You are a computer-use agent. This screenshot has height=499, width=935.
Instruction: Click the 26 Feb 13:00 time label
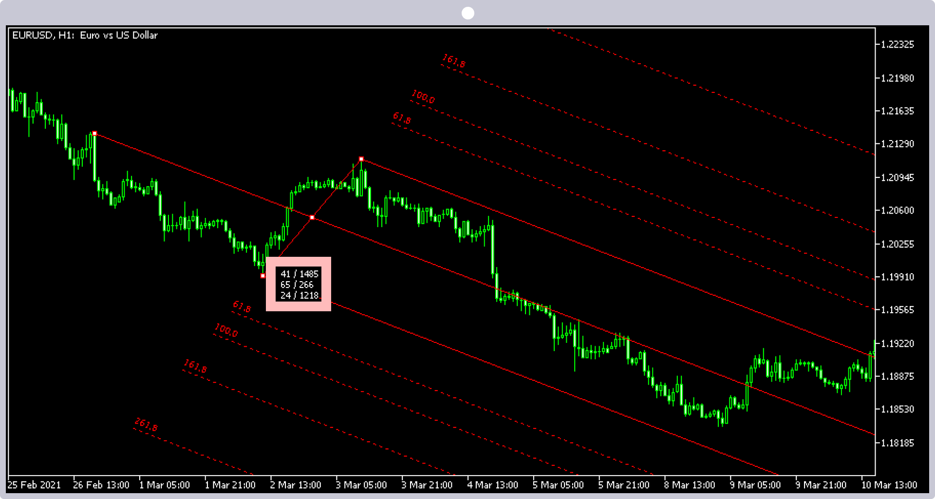(101, 485)
